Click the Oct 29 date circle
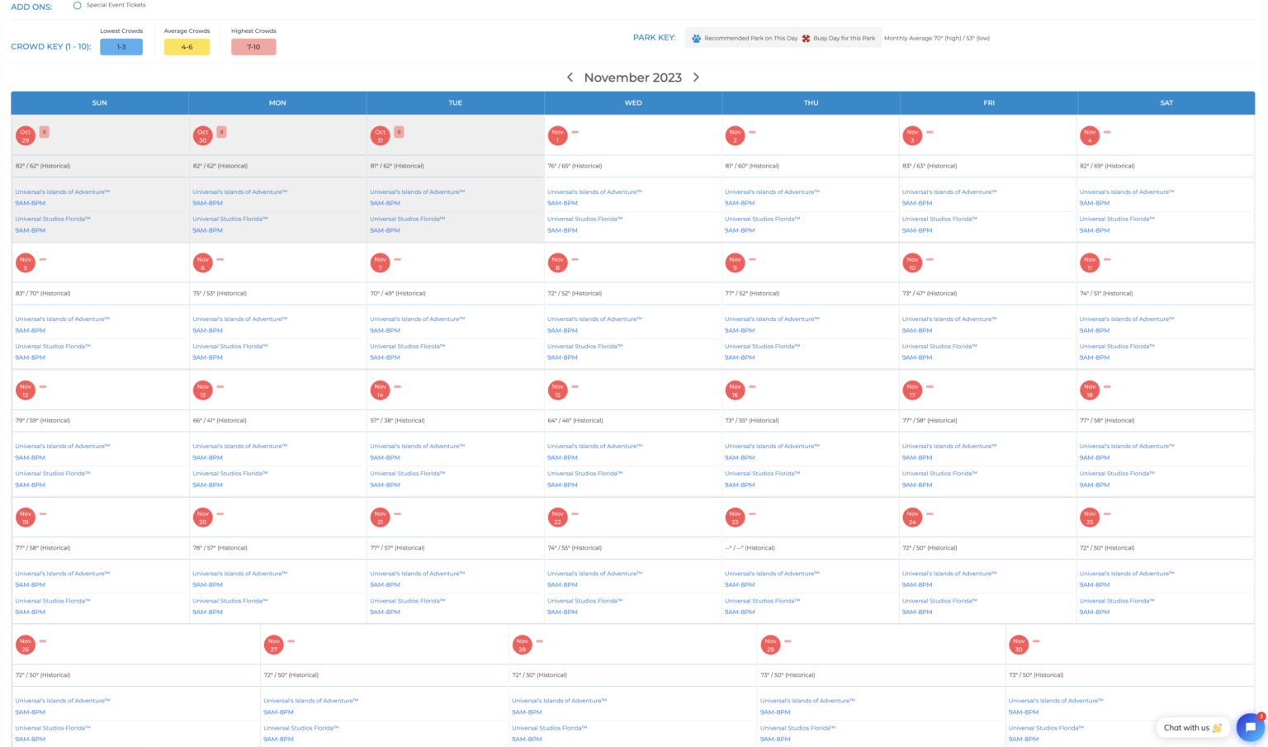Screen dimensions: 1268x747 coord(26,135)
